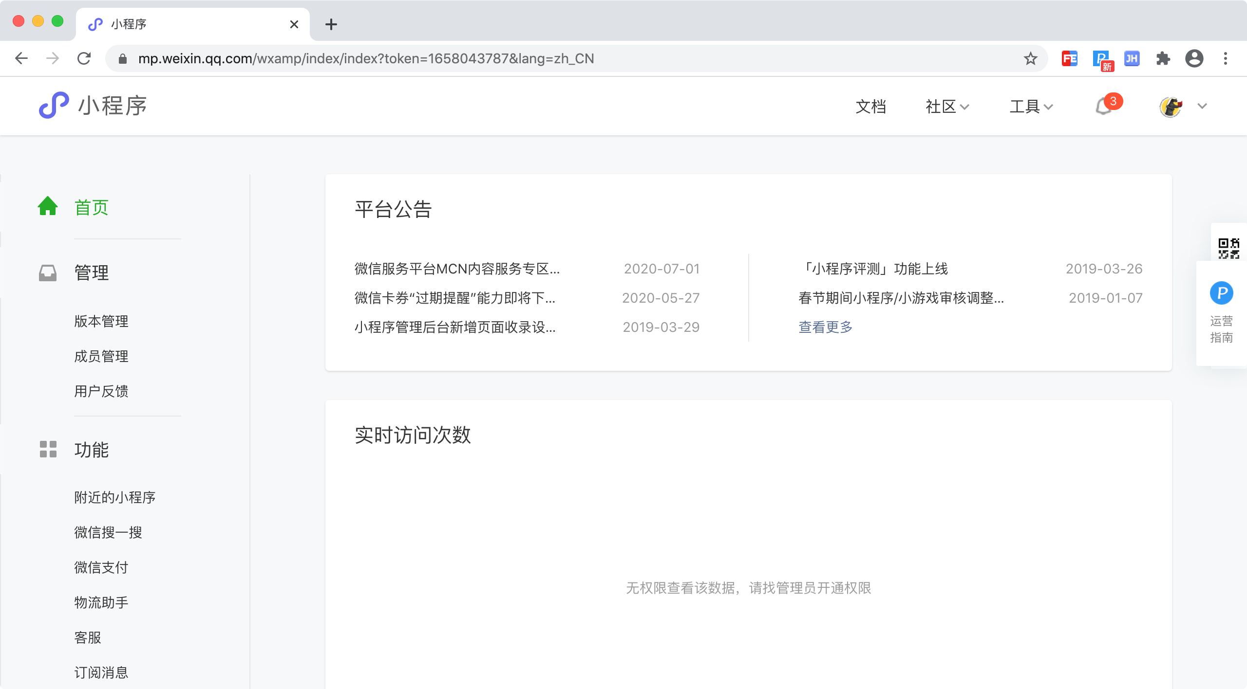
Task: Open the browser extensions puzzle icon
Action: click(1163, 59)
